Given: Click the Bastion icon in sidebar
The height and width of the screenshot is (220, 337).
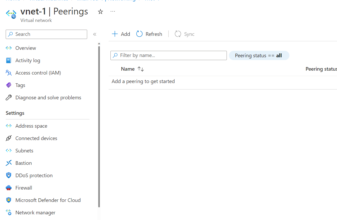Looking at the screenshot, I should click(9, 163).
